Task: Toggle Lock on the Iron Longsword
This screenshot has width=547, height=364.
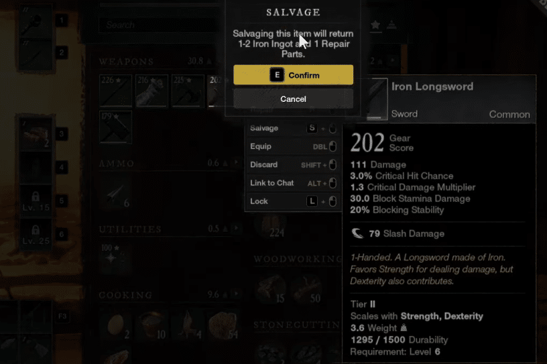Action: (x=293, y=201)
